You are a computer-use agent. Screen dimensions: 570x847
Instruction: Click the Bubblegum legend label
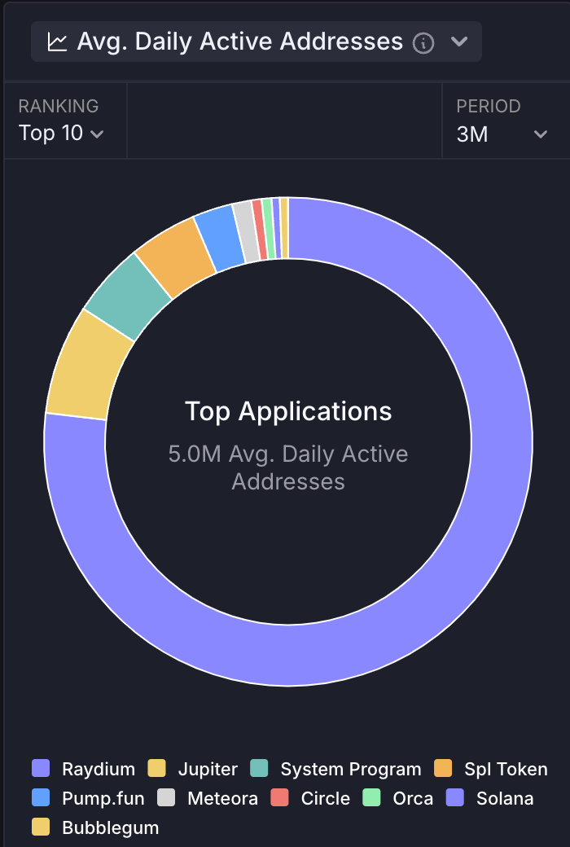coord(110,827)
